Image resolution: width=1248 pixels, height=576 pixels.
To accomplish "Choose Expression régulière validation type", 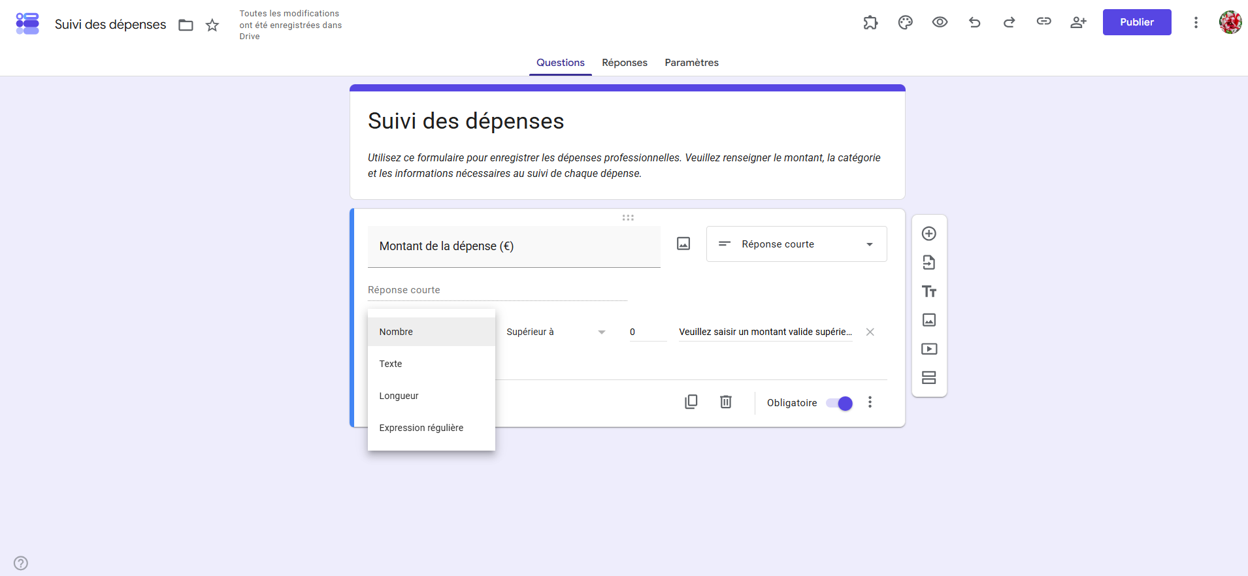I will (x=431, y=428).
